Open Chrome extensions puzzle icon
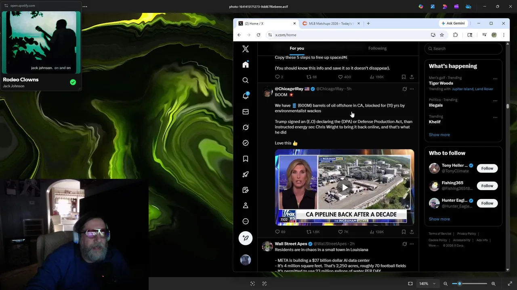 (456, 35)
